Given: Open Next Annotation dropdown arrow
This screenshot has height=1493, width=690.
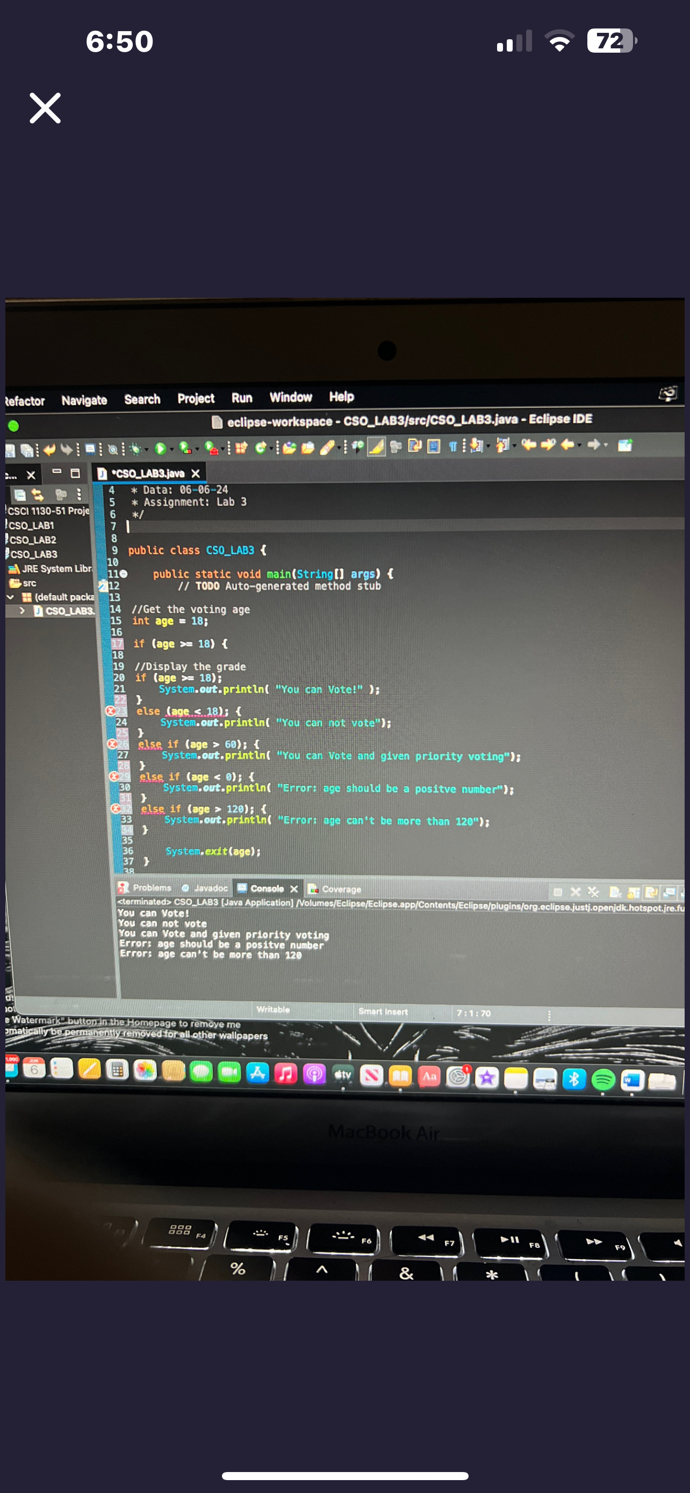Looking at the screenshot, I should click(488, 445).
